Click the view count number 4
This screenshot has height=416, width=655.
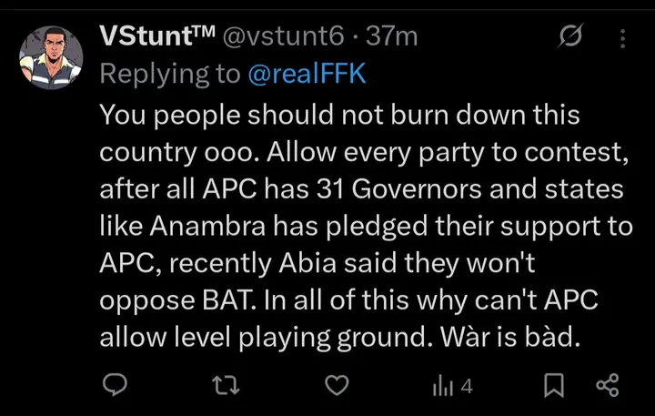coord(466,387)
